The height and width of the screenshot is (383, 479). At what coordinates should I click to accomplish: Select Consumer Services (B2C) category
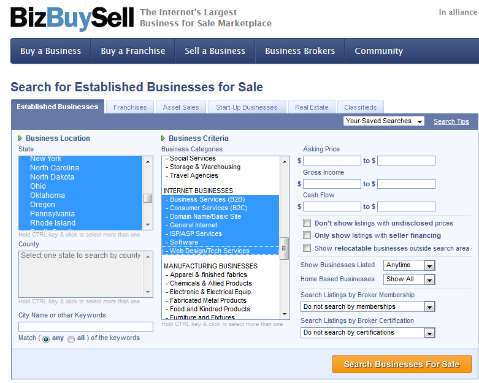220,208
